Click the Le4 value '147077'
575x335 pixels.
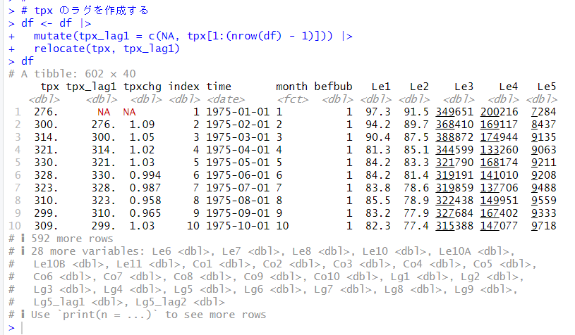click(499, 226)
